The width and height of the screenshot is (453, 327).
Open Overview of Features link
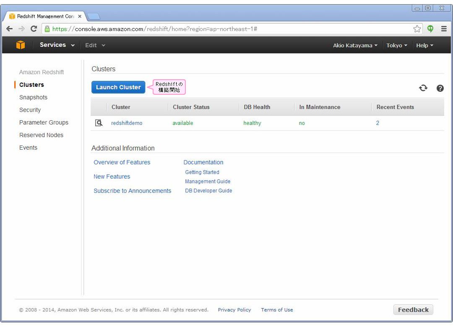(122, 162)
